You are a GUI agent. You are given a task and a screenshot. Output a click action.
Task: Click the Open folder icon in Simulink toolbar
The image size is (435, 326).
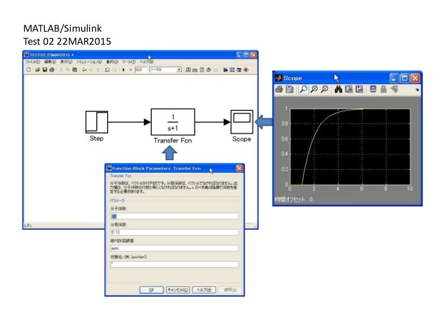tap(37, 70)
